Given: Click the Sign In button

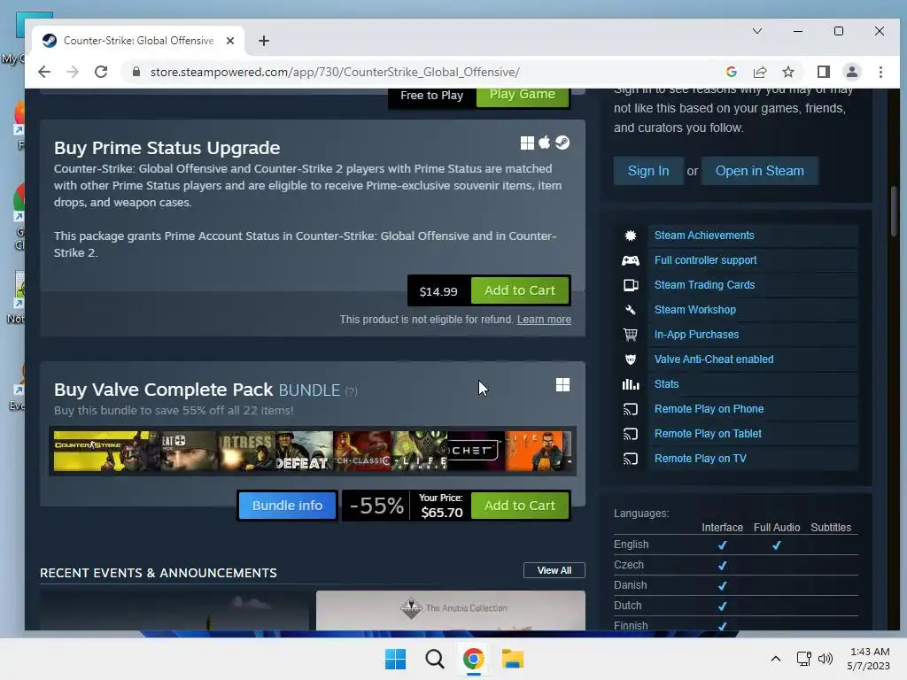Looking at the screenshot, I should [648, 171].
